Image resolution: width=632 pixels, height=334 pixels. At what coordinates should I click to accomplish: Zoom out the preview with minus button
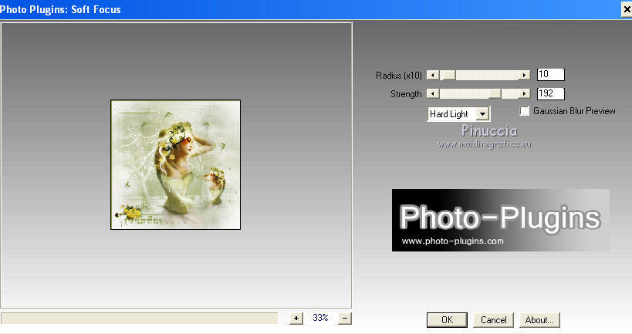[345, 319]
